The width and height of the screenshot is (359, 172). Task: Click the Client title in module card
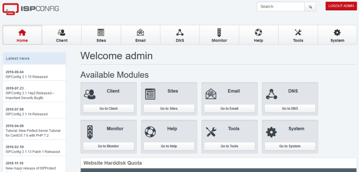113,91
